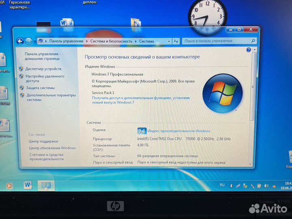Open Word from the taskbar

tap(28, 185)
